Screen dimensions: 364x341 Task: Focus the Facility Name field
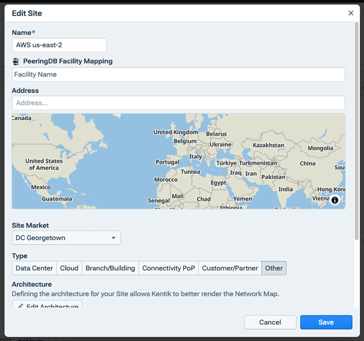click(x=178, y=74)
